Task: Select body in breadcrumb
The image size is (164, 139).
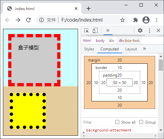Action: (x=100, y=41)
